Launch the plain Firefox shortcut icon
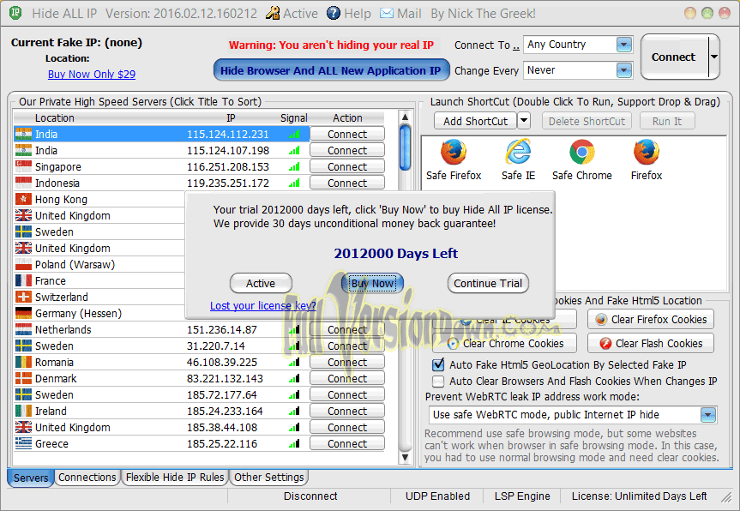 pos(646,152)
